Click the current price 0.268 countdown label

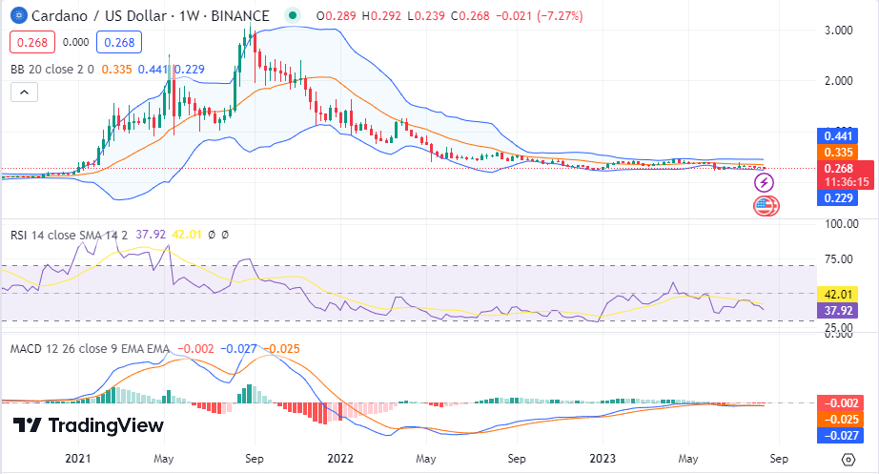(846, 175)
